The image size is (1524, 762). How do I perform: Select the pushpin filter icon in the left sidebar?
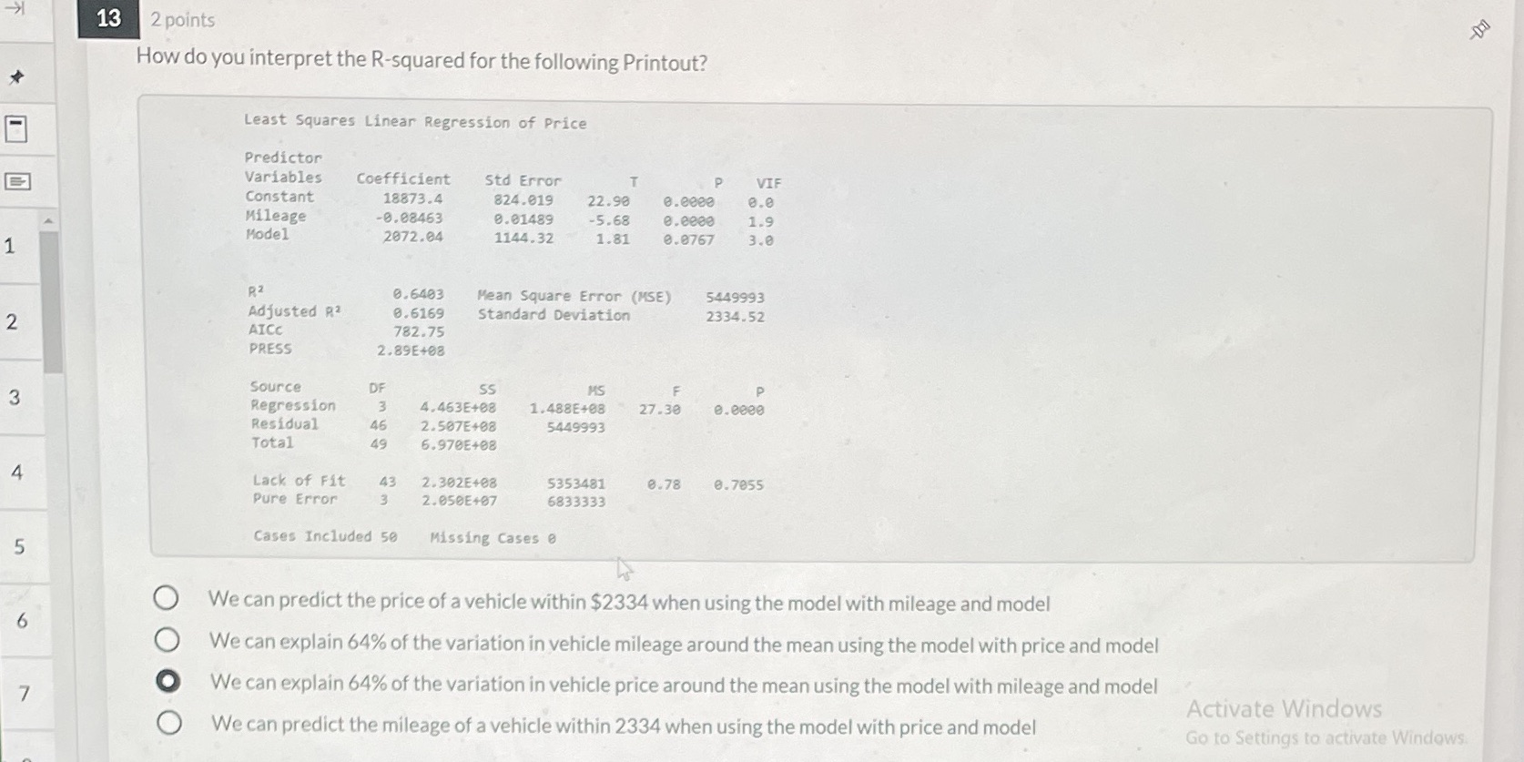(16, 77)
